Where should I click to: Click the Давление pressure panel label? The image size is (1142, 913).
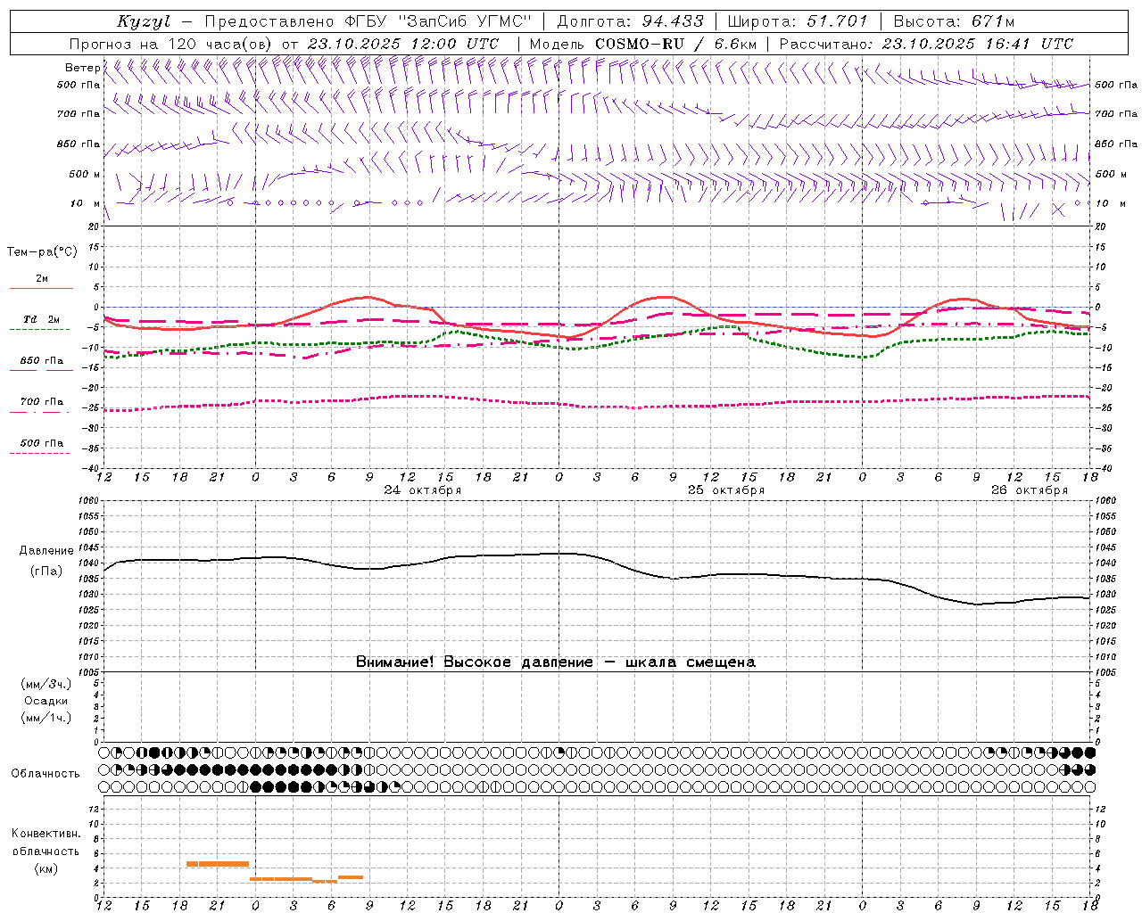[x=45, y=551]
